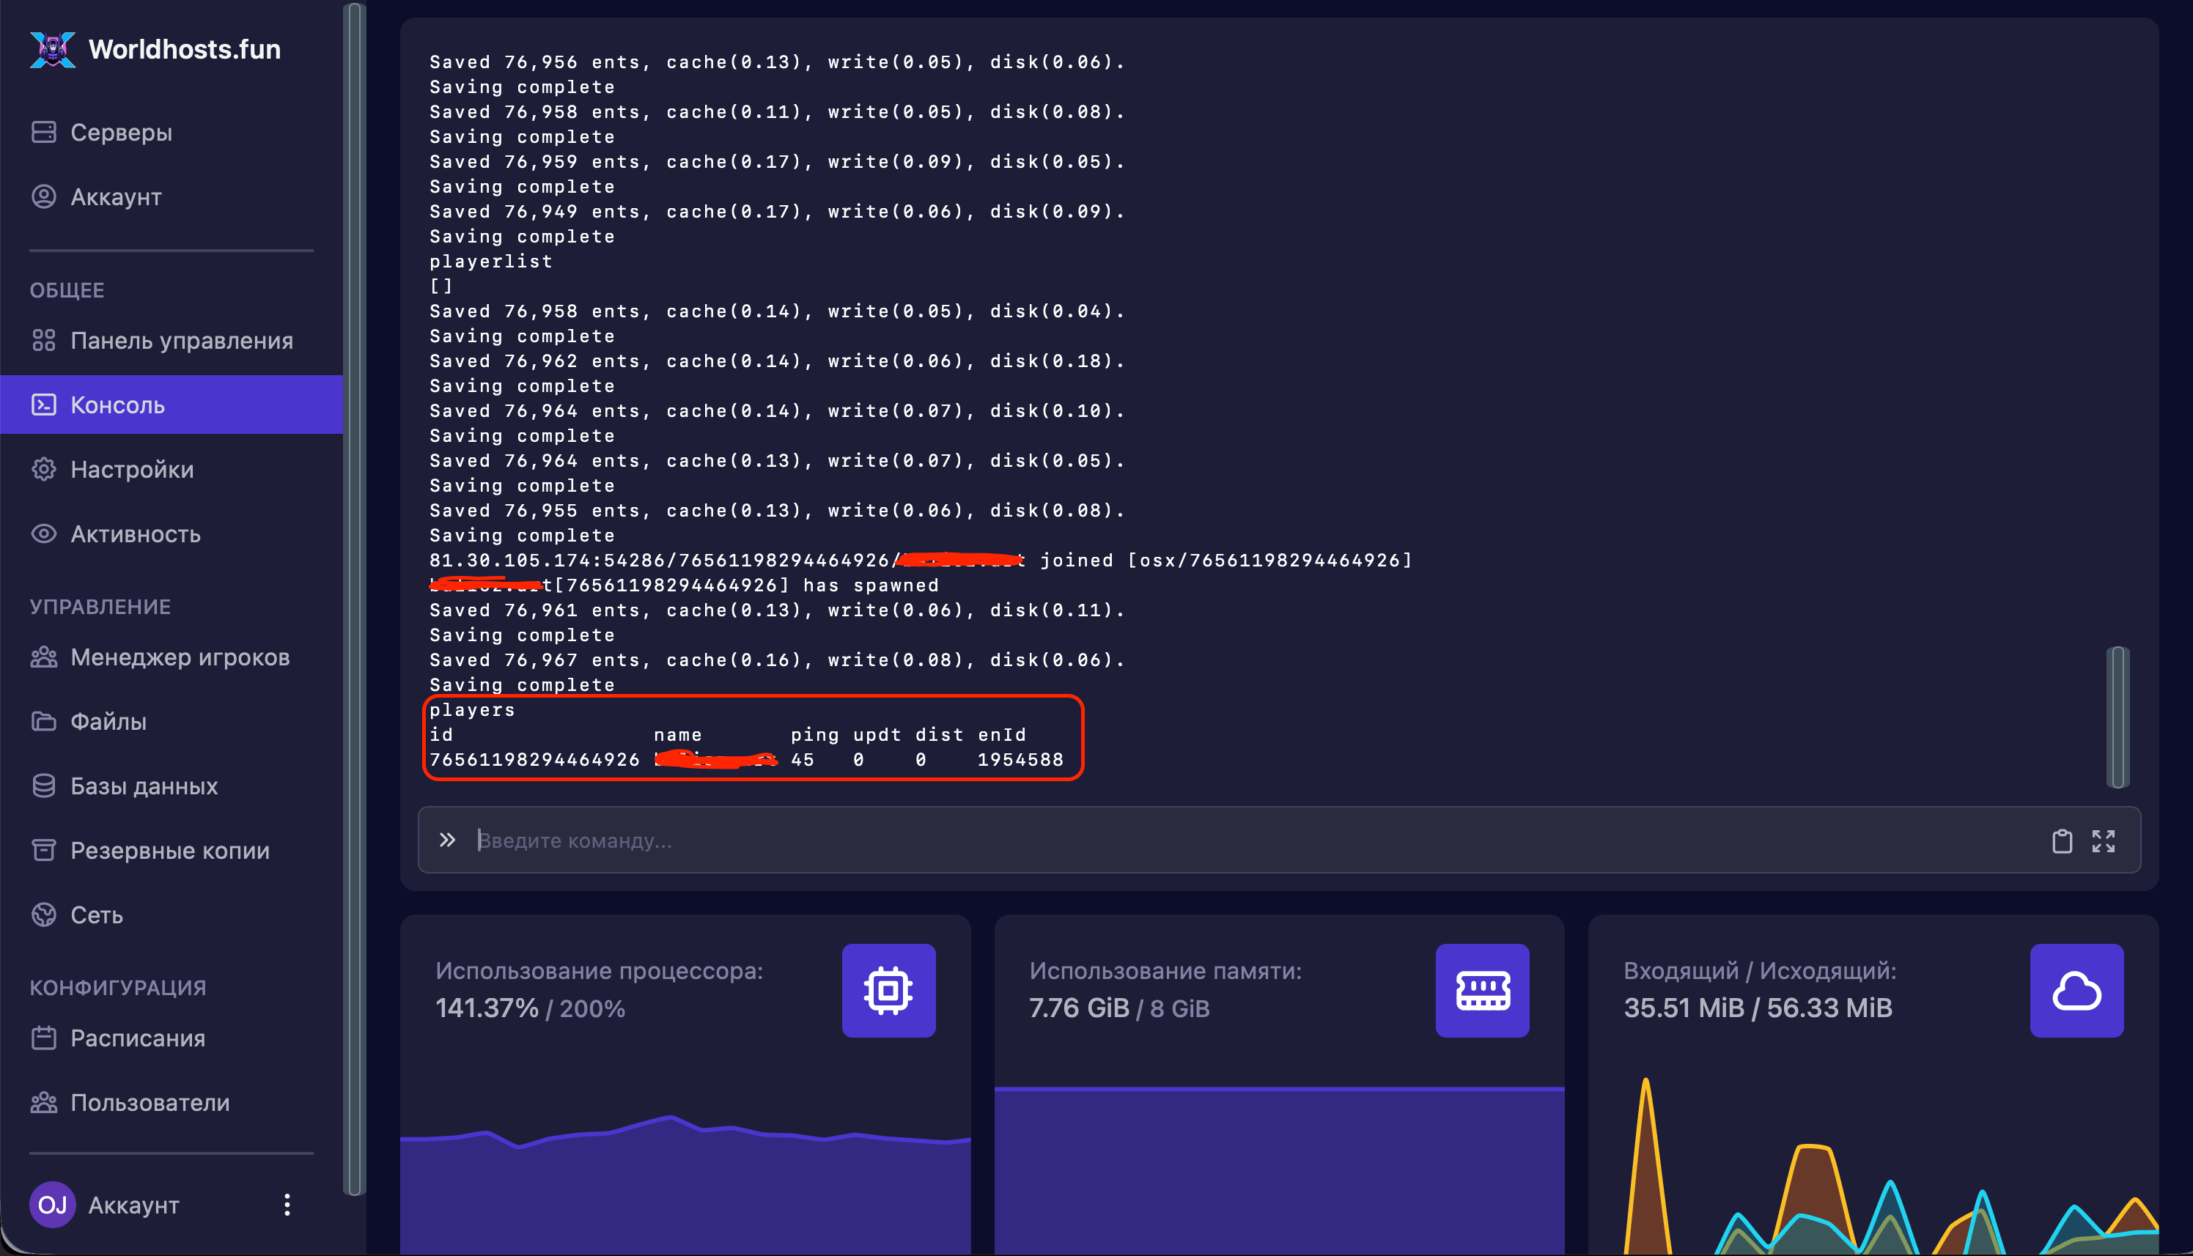Click the Резервные копии archive icon
The image size is (2193, 1256).
[43, 851]
